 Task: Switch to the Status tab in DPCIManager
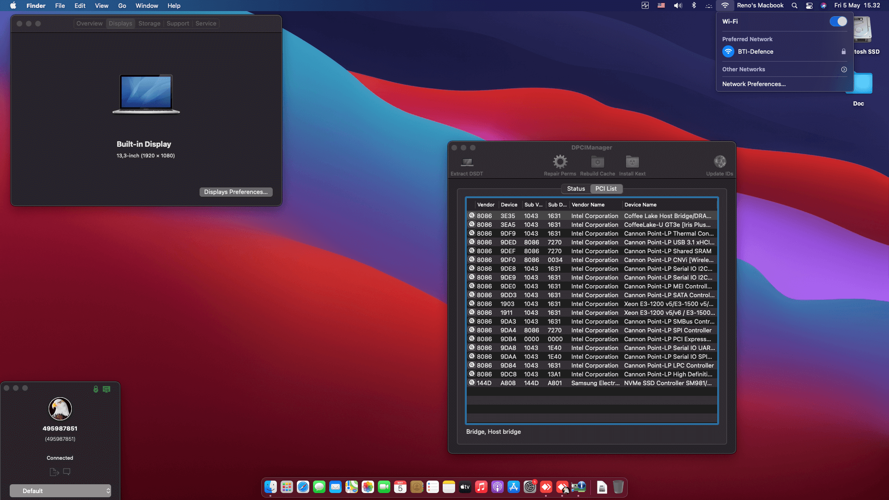click(576, 188)
